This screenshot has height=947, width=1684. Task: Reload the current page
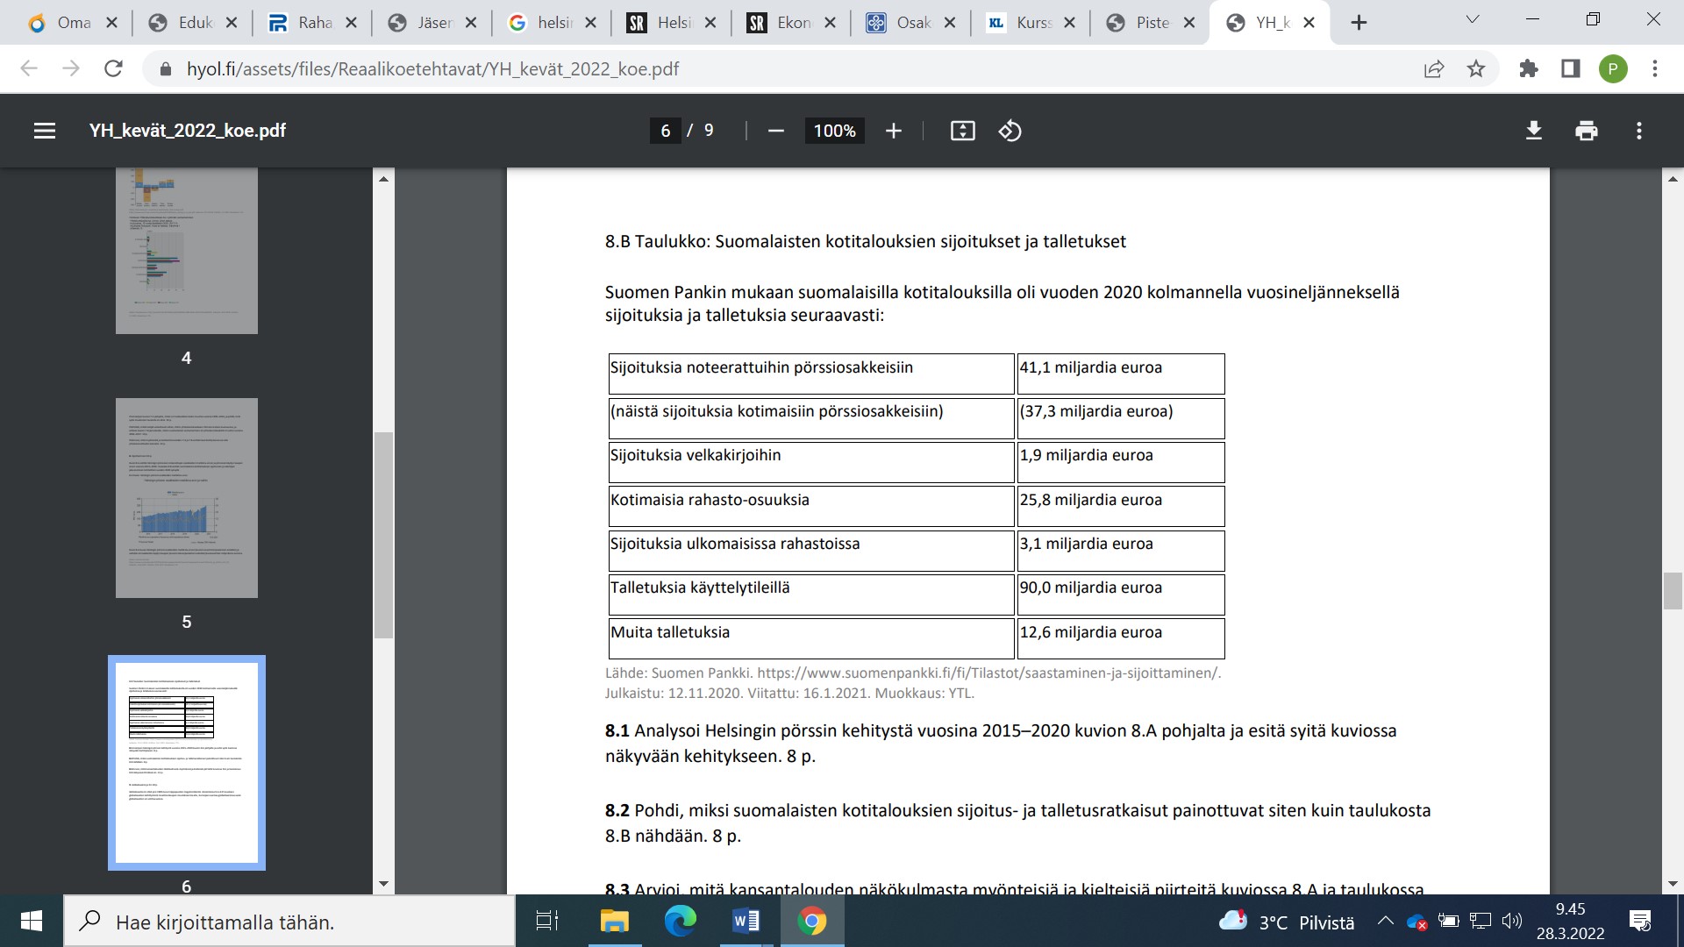[113, 68]
